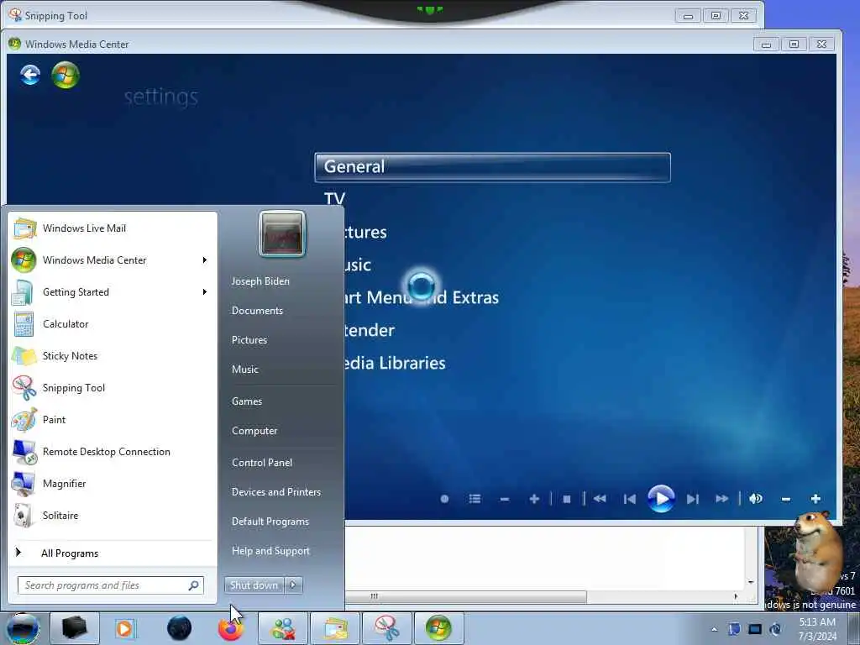Screen dimensions: 860x645
Task: Increase Media Center volume
Action: (815, 499)
